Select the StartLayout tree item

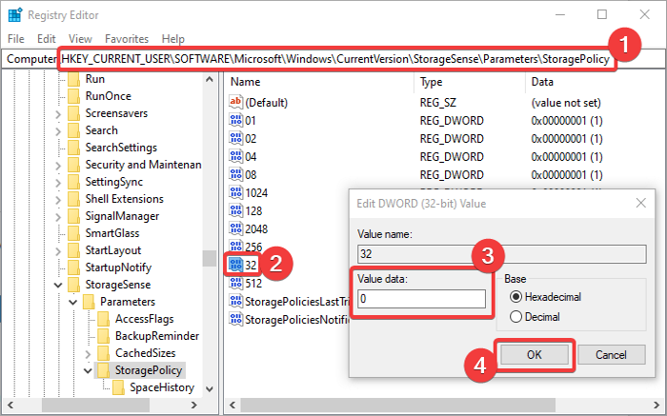(x=113, y=249)
